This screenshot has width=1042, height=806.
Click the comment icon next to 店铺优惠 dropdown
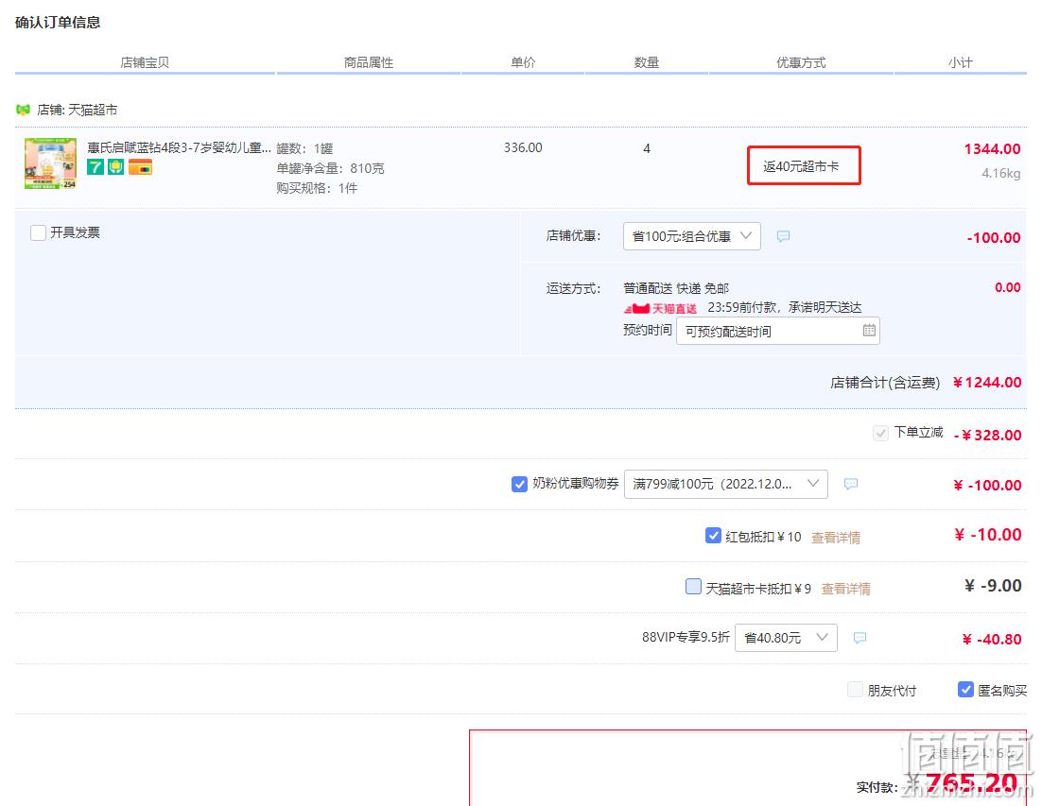pyautogui.click(x=784, y=236)
